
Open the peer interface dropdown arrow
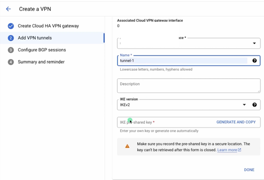pos(254,43)
